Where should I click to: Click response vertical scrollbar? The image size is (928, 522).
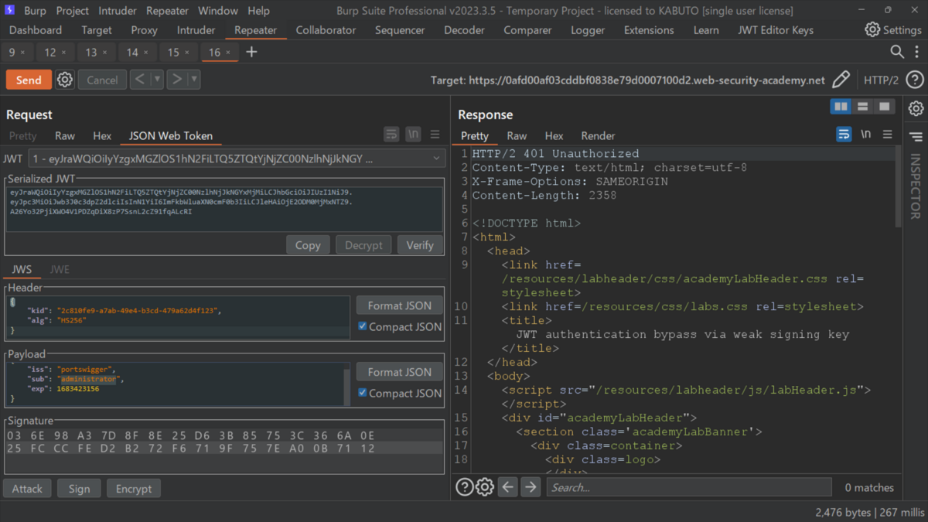pos(898,187)
